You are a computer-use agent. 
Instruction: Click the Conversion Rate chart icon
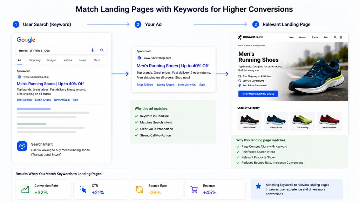click(x=25, y=190)
